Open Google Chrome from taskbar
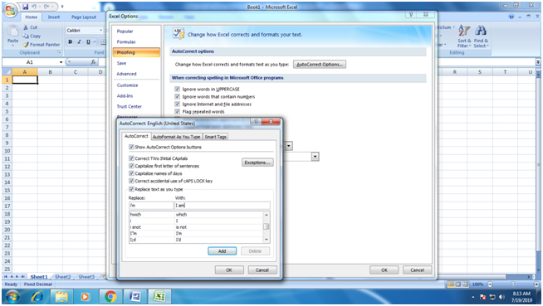Viewport: 543px width, 306px height. pyautogui.click(x=110, y=297)
